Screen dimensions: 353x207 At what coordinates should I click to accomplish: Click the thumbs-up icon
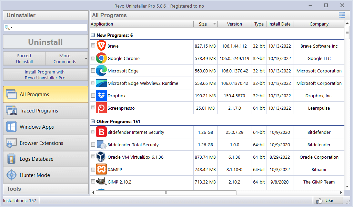(319, 200)
